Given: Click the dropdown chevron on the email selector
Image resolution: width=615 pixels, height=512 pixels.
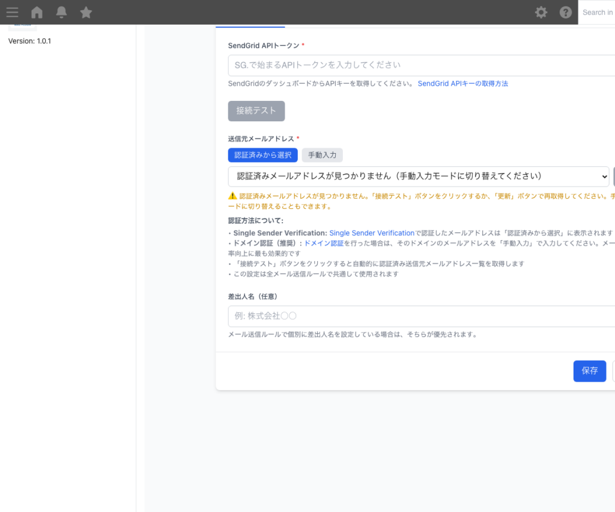Looking at the screenshot, I should 605,176.
